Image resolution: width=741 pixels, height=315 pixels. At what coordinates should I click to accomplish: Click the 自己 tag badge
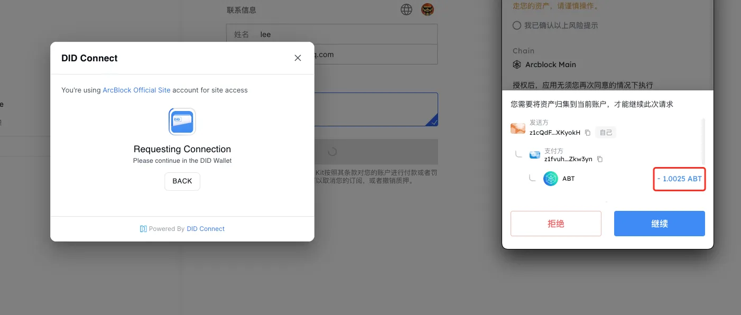click(x=606, y=133)
